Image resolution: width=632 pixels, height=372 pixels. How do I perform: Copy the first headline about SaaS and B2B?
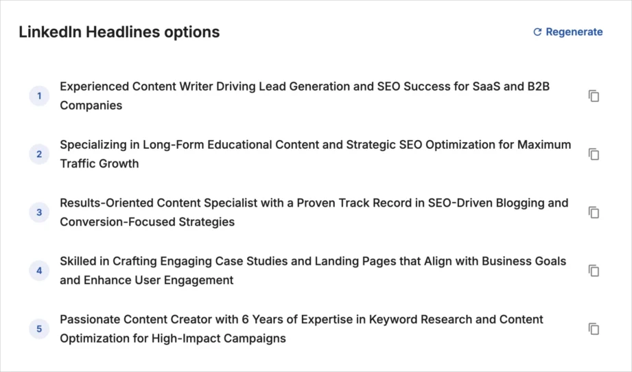point(594,96)
